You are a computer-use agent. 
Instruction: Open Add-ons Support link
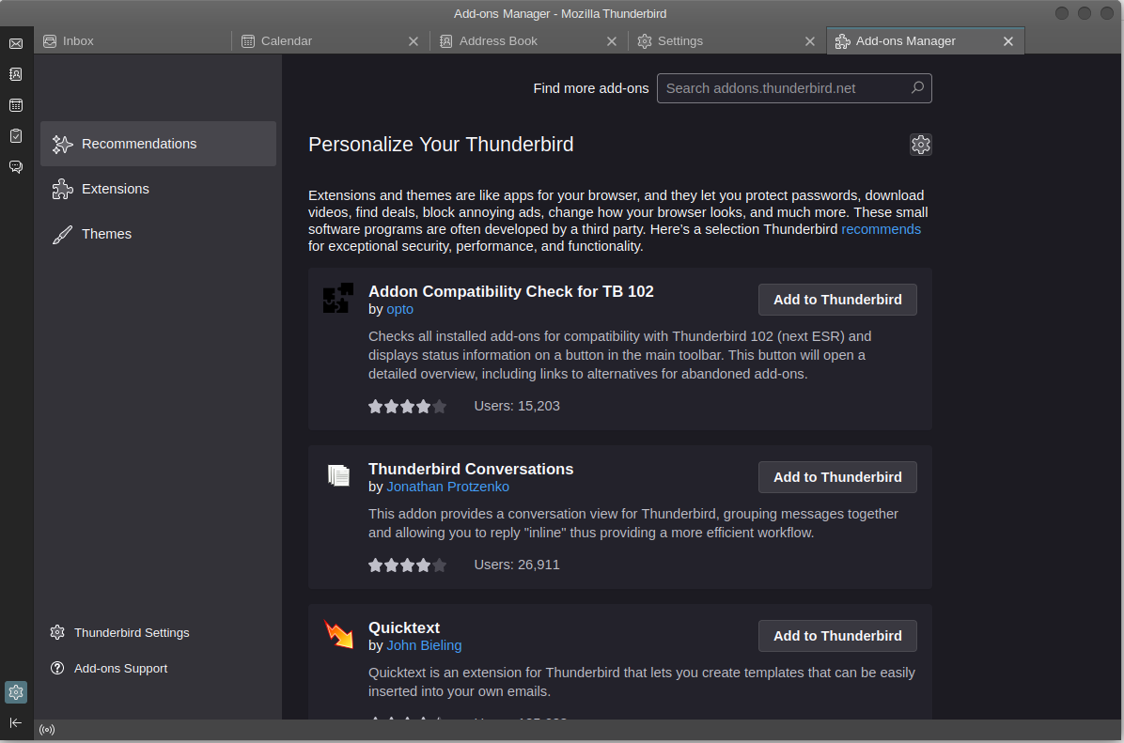tap(120, 669)
